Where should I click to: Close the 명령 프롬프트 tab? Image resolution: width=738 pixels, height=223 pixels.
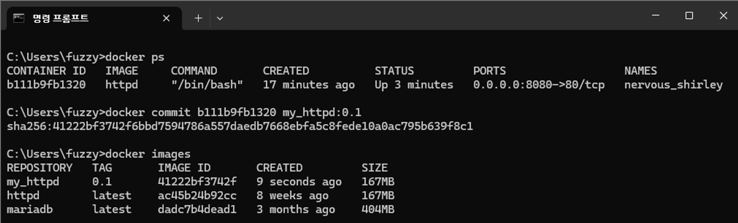click(166, 18)
